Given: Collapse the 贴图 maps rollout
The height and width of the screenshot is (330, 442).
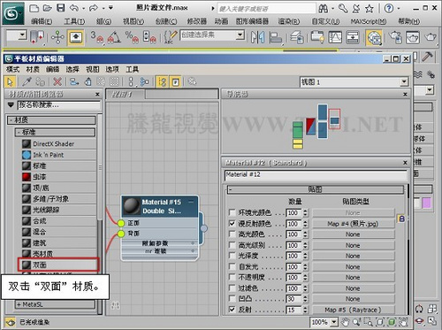Looking at the screenshot, I should pyautogui.click(x=316, y=189).
